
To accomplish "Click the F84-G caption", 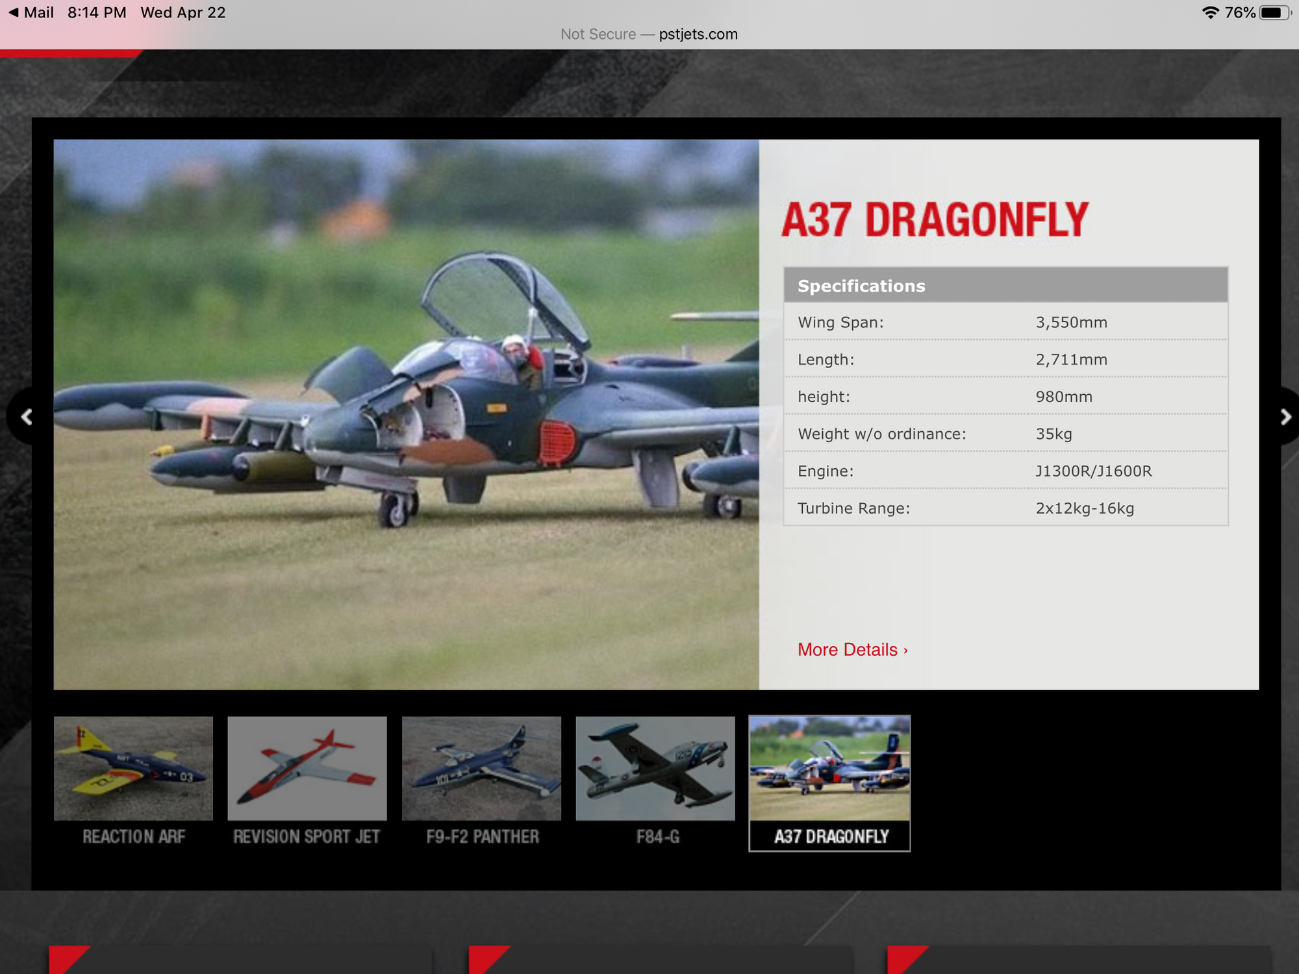I will [658, 836].
